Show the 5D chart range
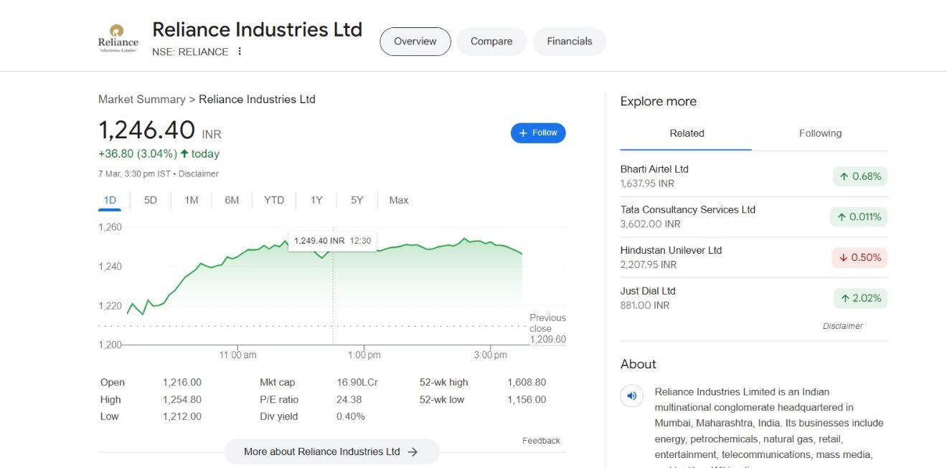 point(151,201)
